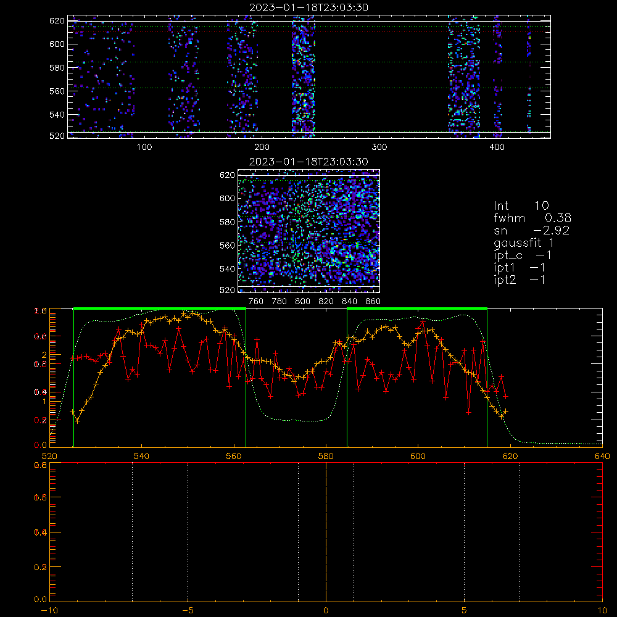Click the "300" x-axis label of the top image

tap(379, 147)
